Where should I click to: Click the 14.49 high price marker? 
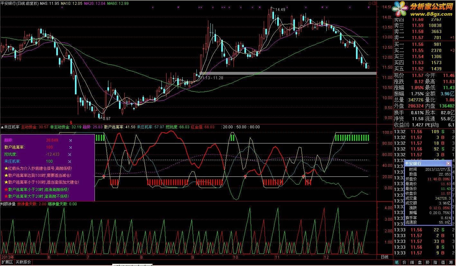(280, 10)
